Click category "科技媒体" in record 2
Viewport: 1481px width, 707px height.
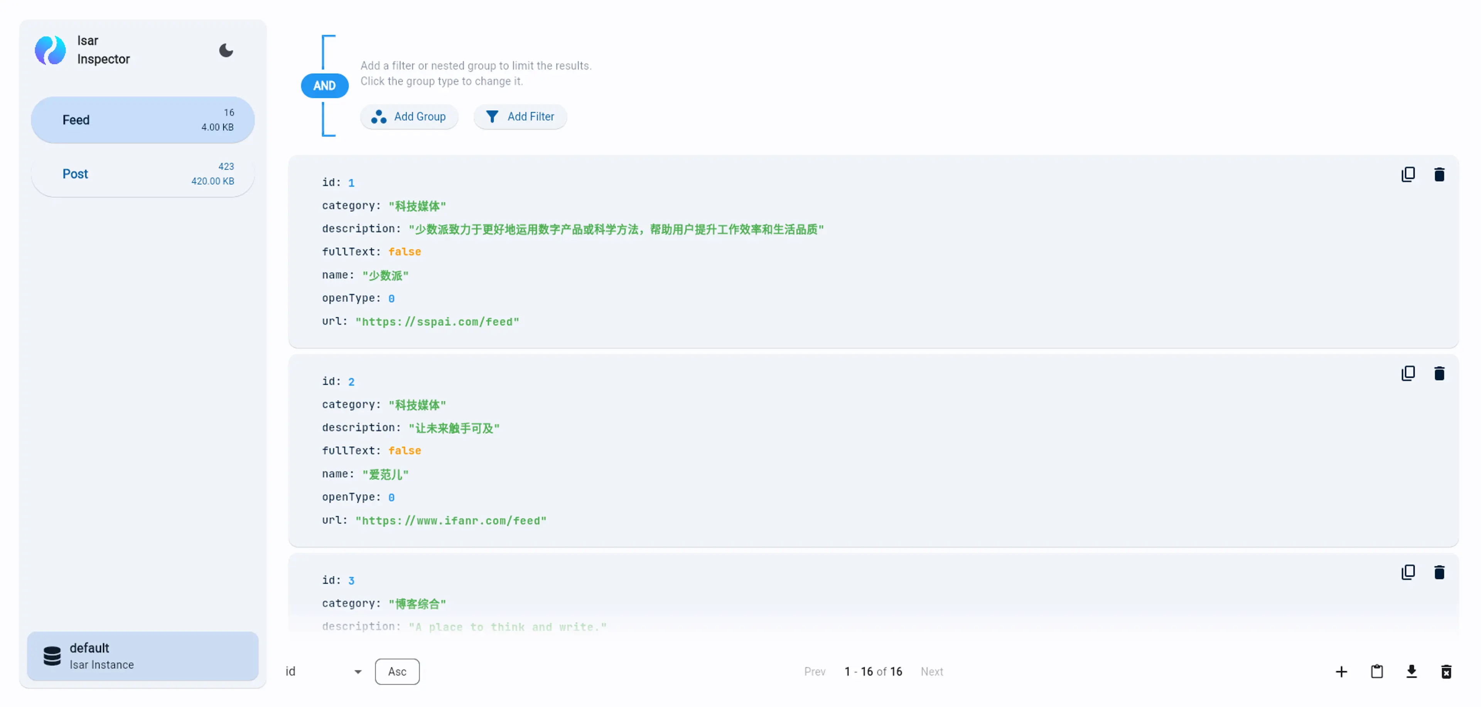[417, 405]
